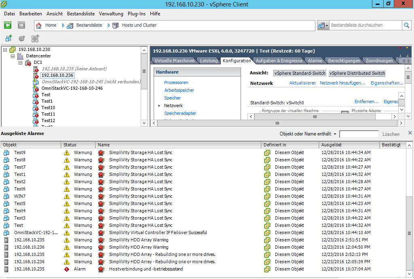Collapse the 192.168.10.230 tree node

pyautogui.click(x=5, y=50)
